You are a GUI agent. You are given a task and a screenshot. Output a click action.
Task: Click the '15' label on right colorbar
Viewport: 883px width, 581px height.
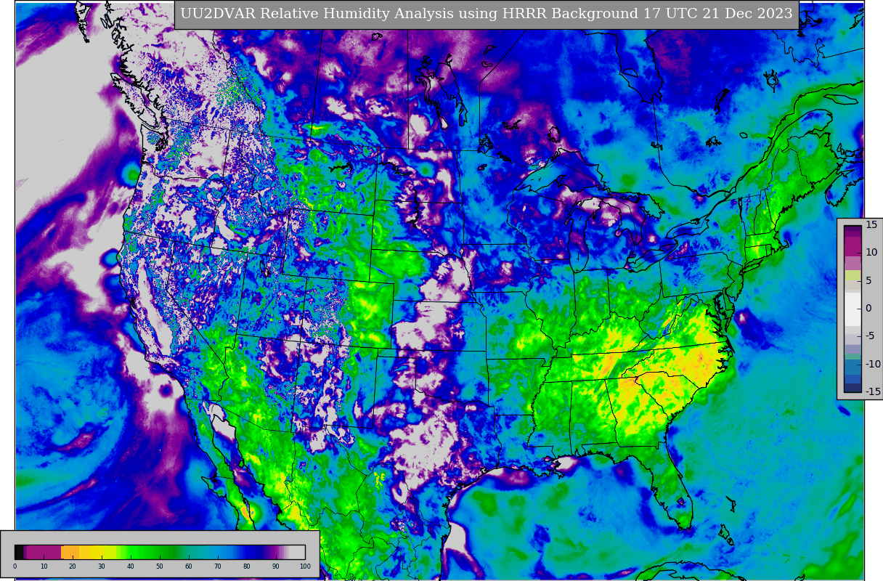tap(871, 224)
